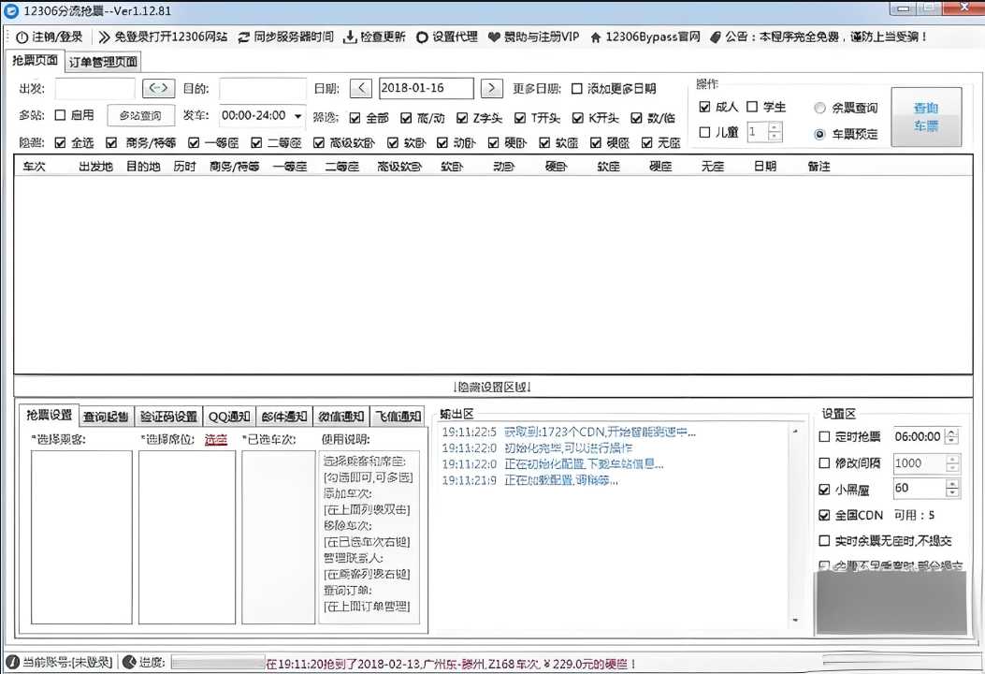Click the red 选座 link
985x674 pixels.
click(x=215, y=440)
